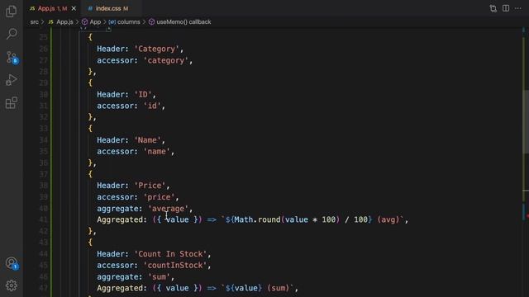Screen dimensions: 529x297
Task: Click Math.round in line 41
Action: click(x=257, y=219)
